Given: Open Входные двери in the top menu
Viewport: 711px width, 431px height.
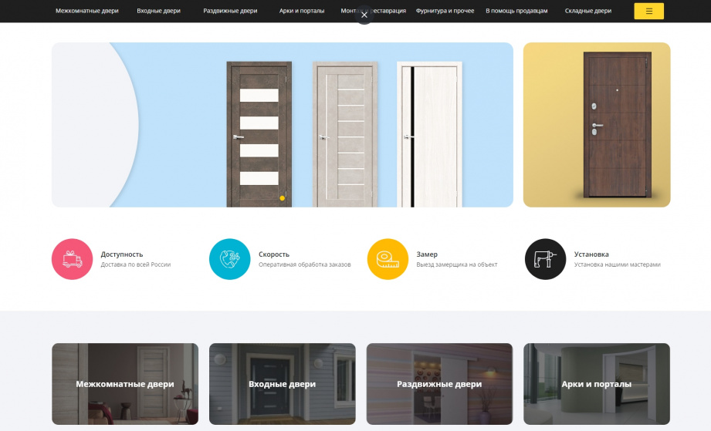Looking at the screenshot, I should (159, 11).
